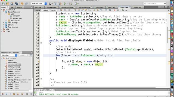
Task: Collapse the code fold at line 33
Action: tap(41, 43)
